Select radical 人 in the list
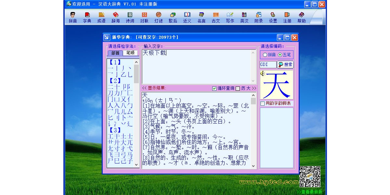390x195 pixels. pos(111,105)
